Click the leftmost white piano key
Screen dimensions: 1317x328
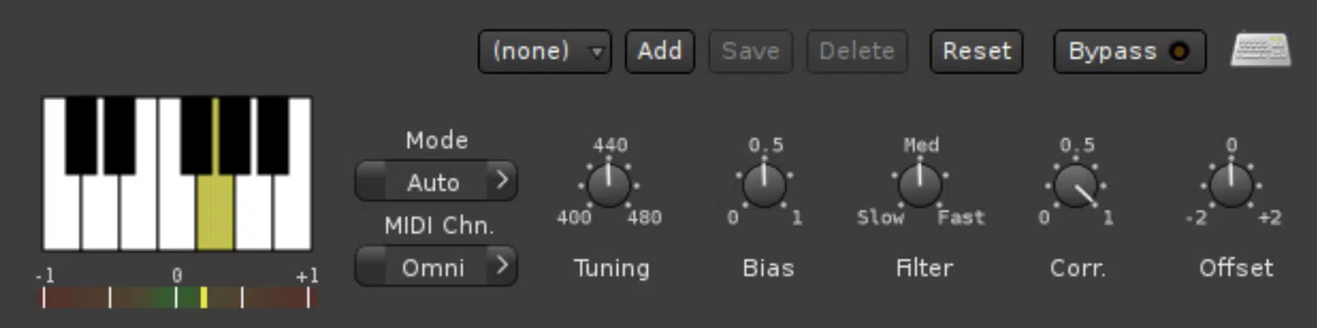[61, 211]
